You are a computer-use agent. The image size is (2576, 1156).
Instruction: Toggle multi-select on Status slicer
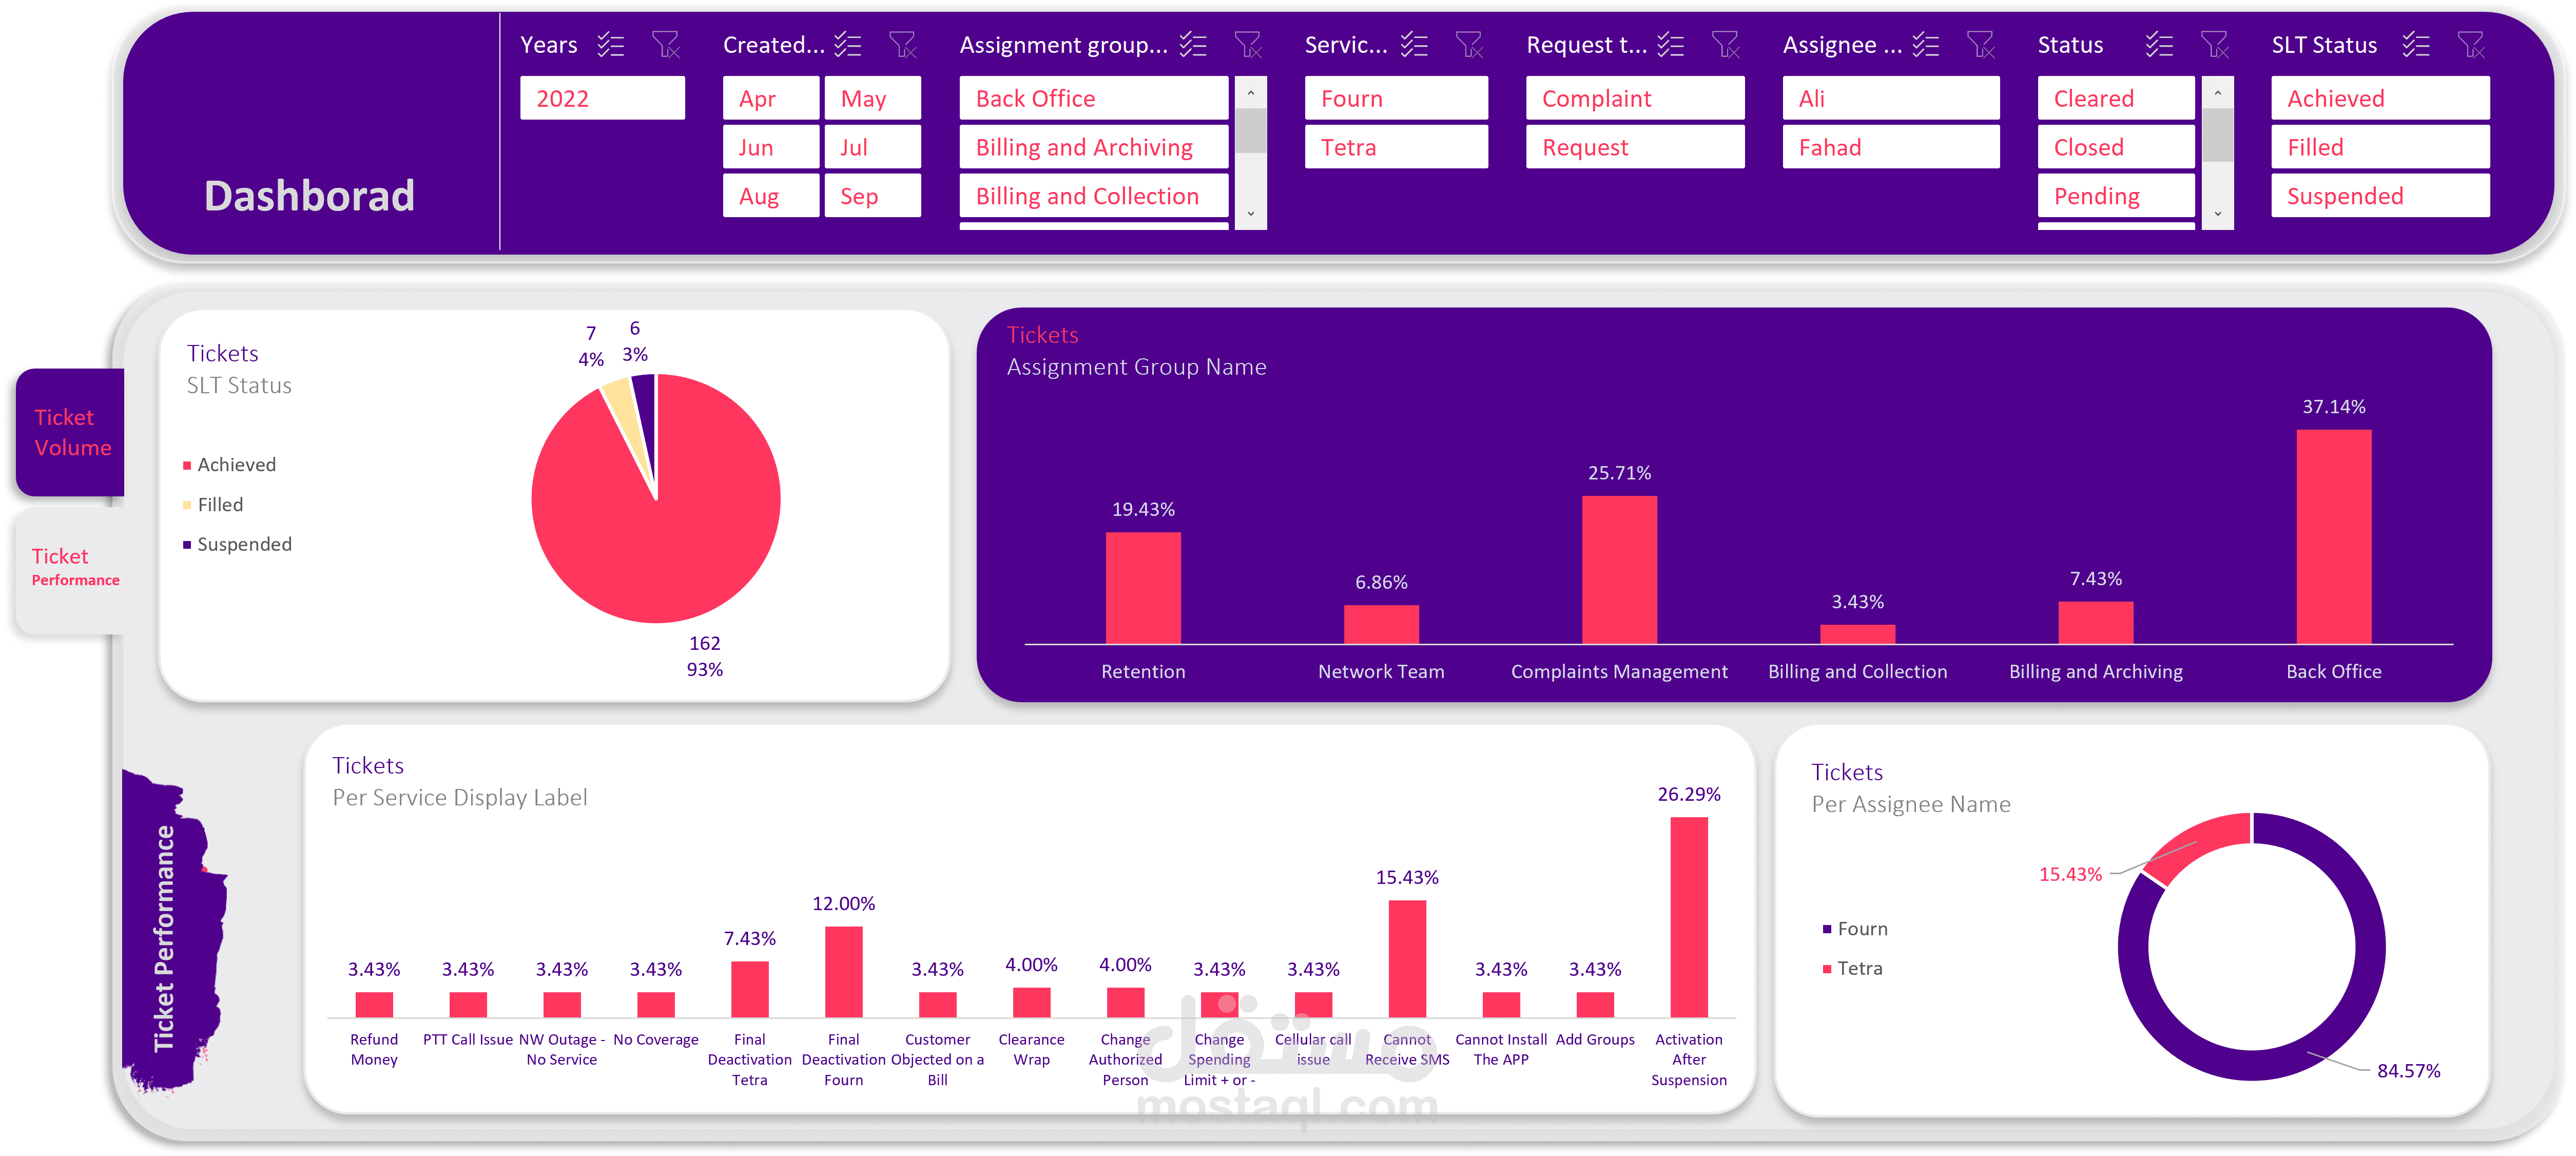tap(2159, 45)
